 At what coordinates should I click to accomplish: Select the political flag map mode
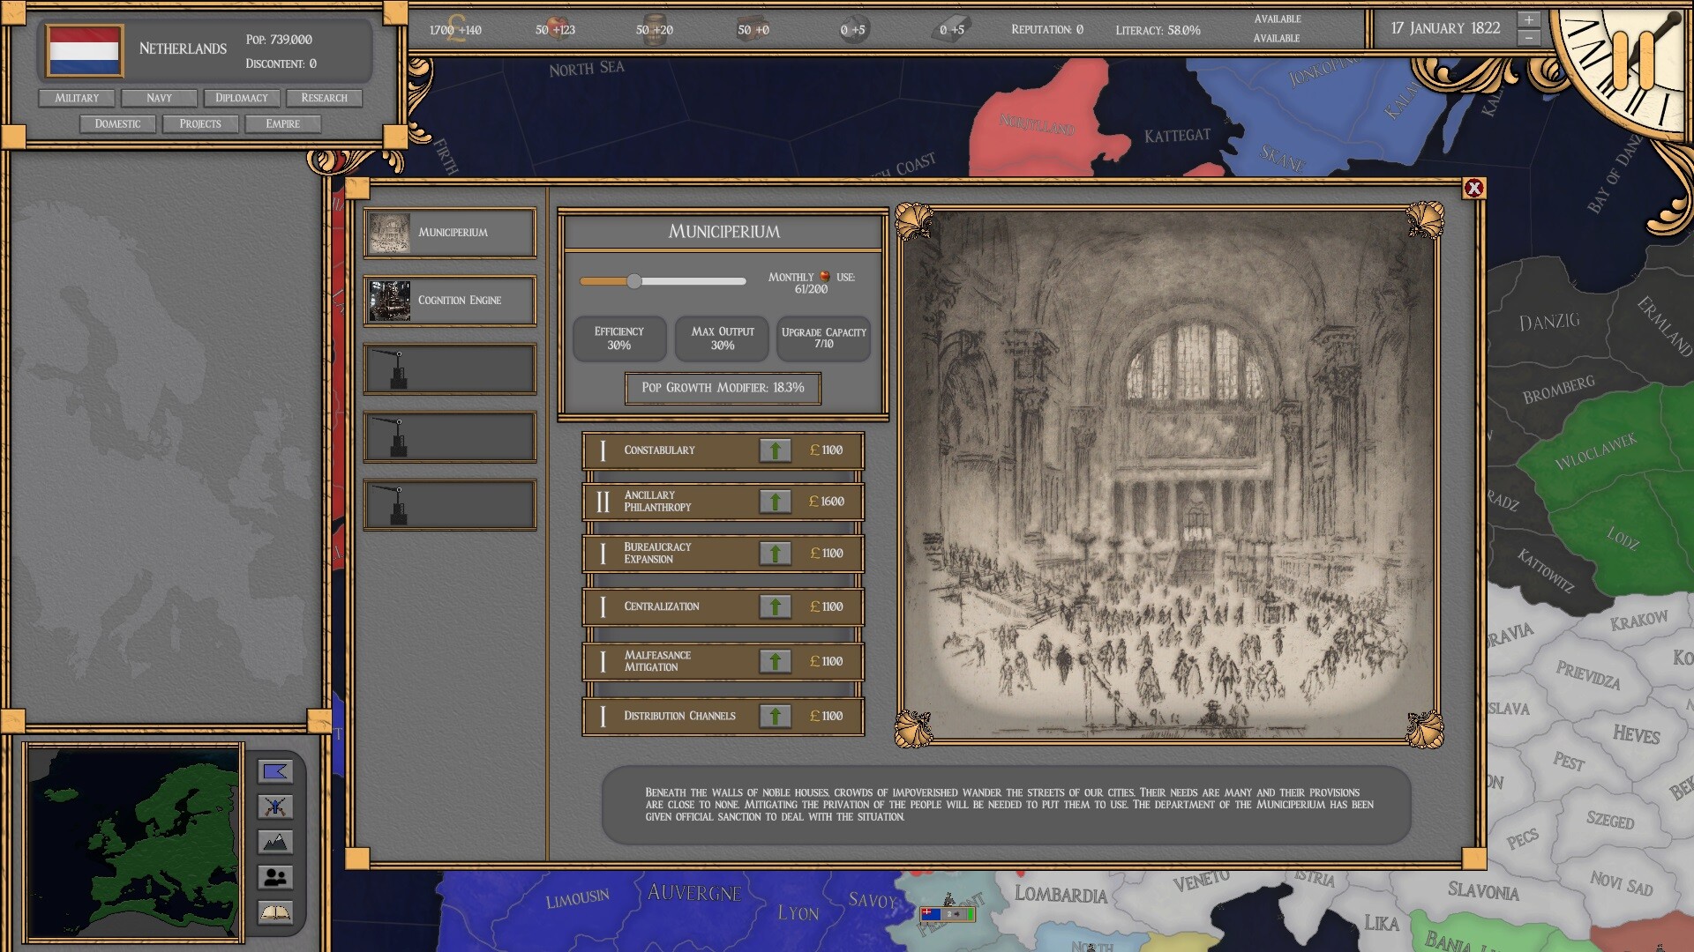coord(275,772)
